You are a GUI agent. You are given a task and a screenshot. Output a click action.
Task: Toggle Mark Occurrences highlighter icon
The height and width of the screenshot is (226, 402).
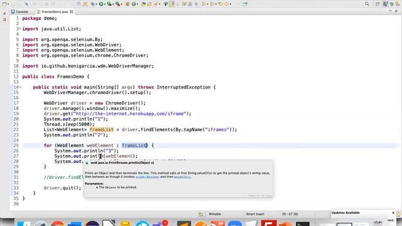pos(172,4)
